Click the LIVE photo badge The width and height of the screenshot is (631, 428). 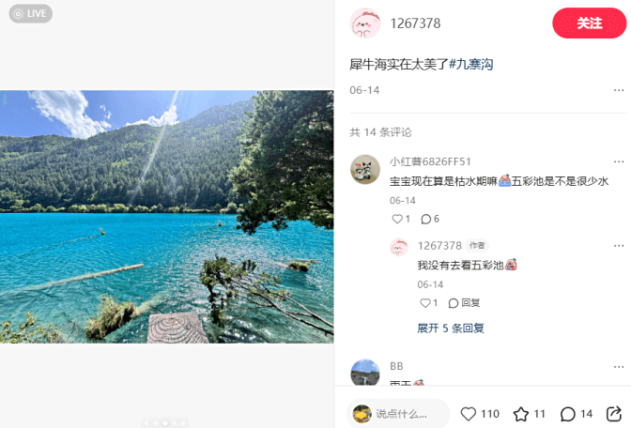pyautogui.click(x=31, y=14)
